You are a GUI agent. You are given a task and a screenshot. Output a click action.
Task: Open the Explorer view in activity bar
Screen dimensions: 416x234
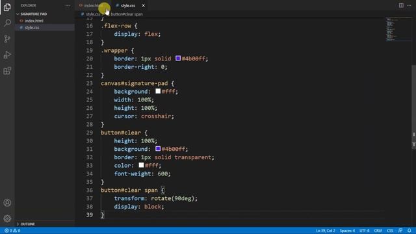click(x=7, y=7)
